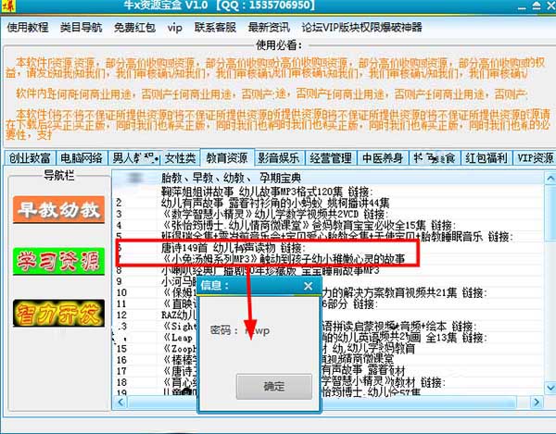Click the 密码 text in dialog
This screenshot has height=434, width=556.
coord(223,330)
